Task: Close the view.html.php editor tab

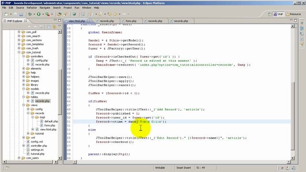Action: point(88,21)
